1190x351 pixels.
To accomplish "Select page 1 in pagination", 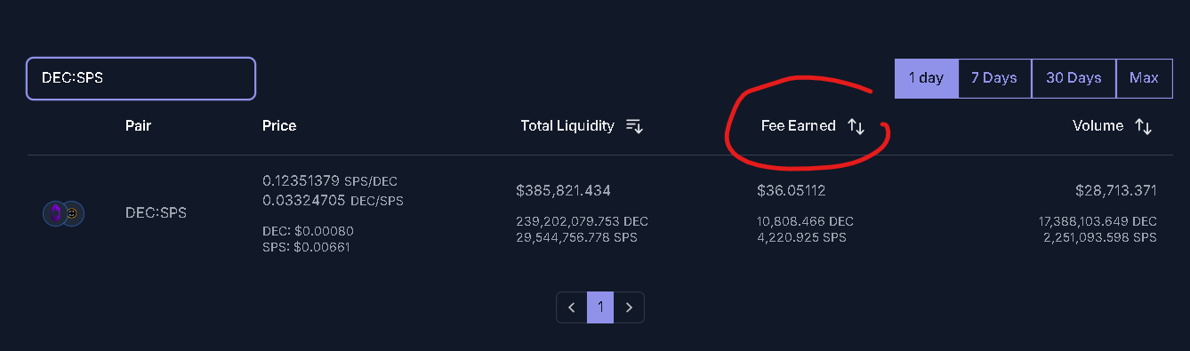I will click(600, 307).
